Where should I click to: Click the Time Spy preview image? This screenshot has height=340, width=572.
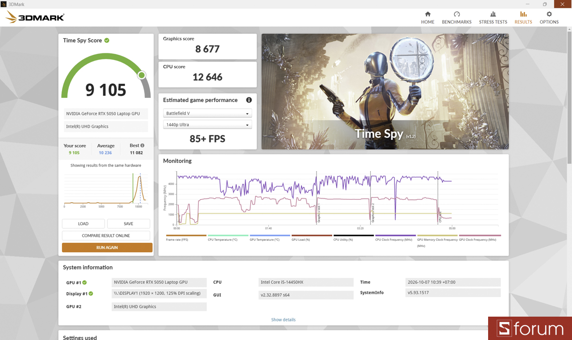point(385,92)
